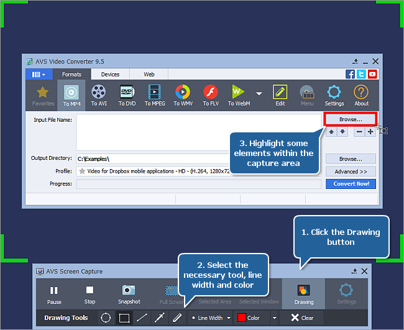
Task: Click the Convert Now! button
Action: (x=351, y=184)
